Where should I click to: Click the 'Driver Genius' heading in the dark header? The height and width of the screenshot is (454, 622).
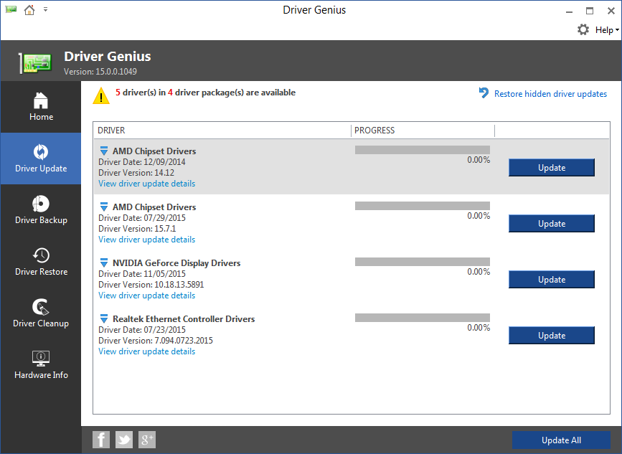click(108, 57)
